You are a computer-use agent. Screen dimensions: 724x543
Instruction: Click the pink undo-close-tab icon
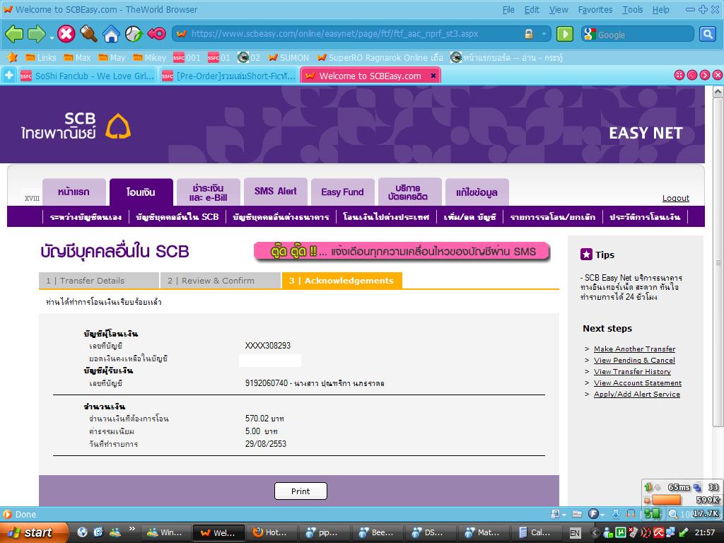156,34
